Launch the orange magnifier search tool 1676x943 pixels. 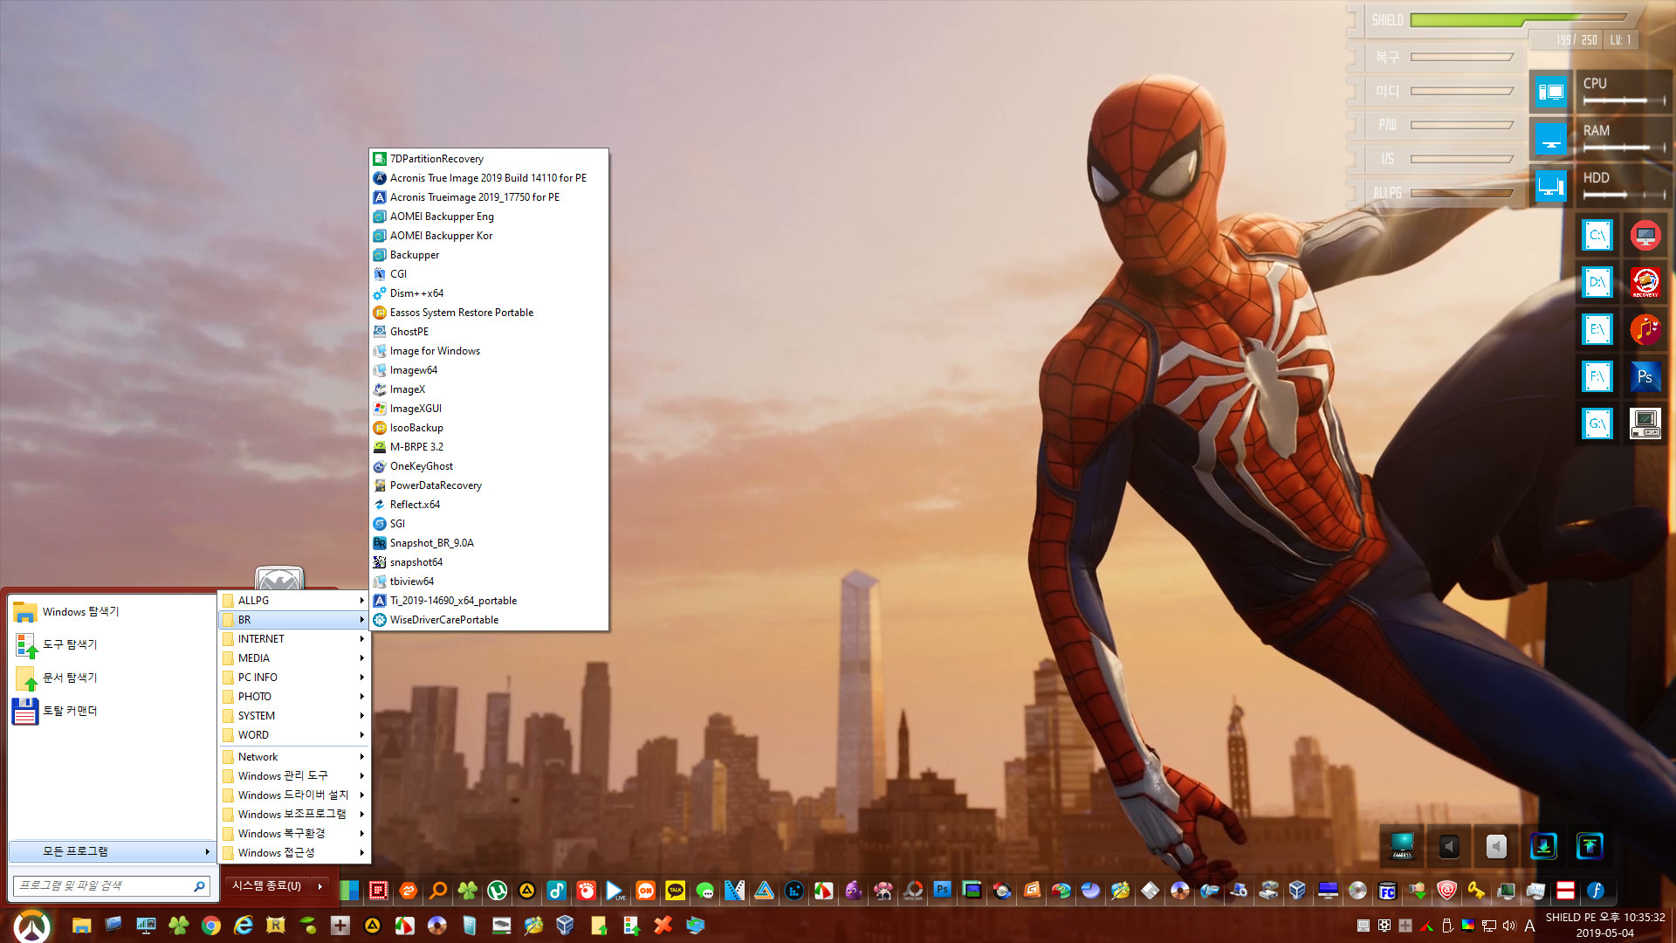438,891
